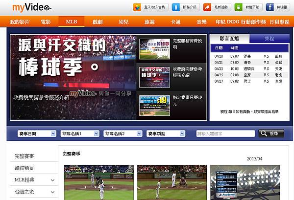Select 04/23 遊騎兵 VS 天使 game row
The width and height of the screenshot is (294, 200).
pyautogui.click(x=249, y=68)
